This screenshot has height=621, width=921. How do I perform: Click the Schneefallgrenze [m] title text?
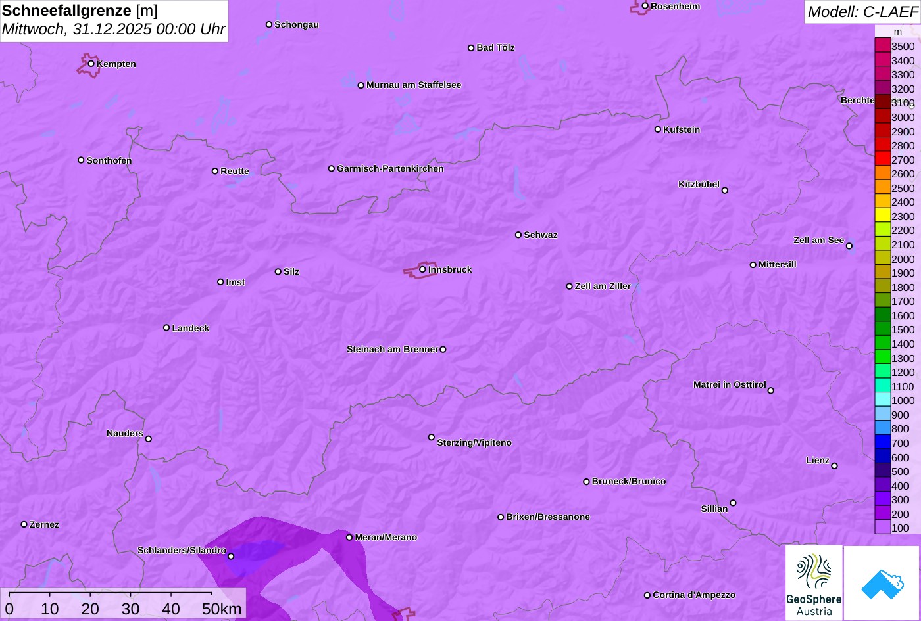[x=80, y=11]
